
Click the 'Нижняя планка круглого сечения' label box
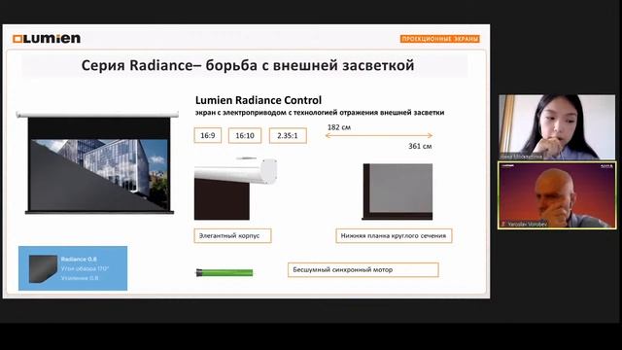pos(394,235)
